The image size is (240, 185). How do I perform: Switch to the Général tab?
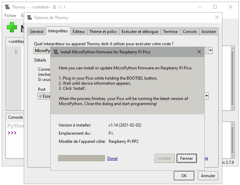tap(37, 32)
